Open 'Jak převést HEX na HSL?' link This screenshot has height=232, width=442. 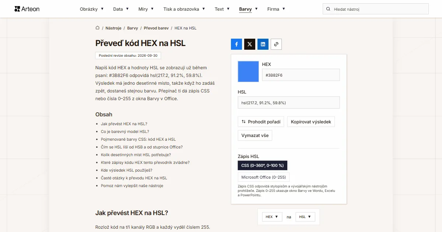point(124,124)
